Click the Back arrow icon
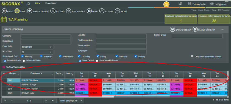Screen dimensions: 231x104 pyautogui.click(x=4, y=11)
